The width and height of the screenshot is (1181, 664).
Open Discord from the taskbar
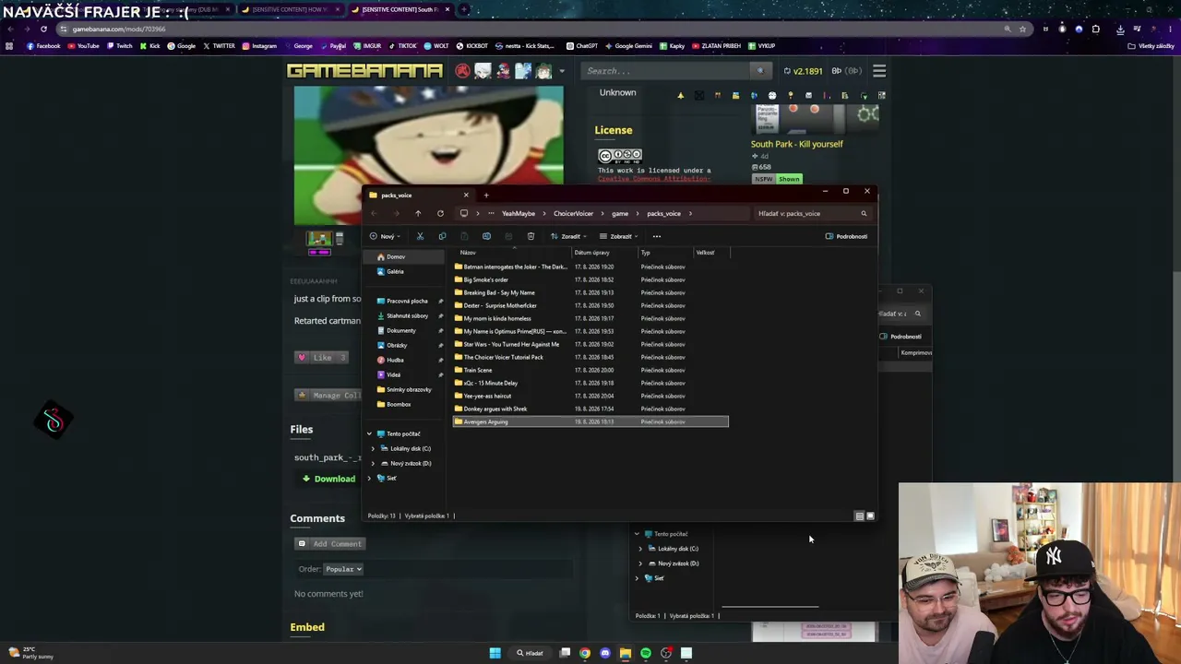(605, 653)
